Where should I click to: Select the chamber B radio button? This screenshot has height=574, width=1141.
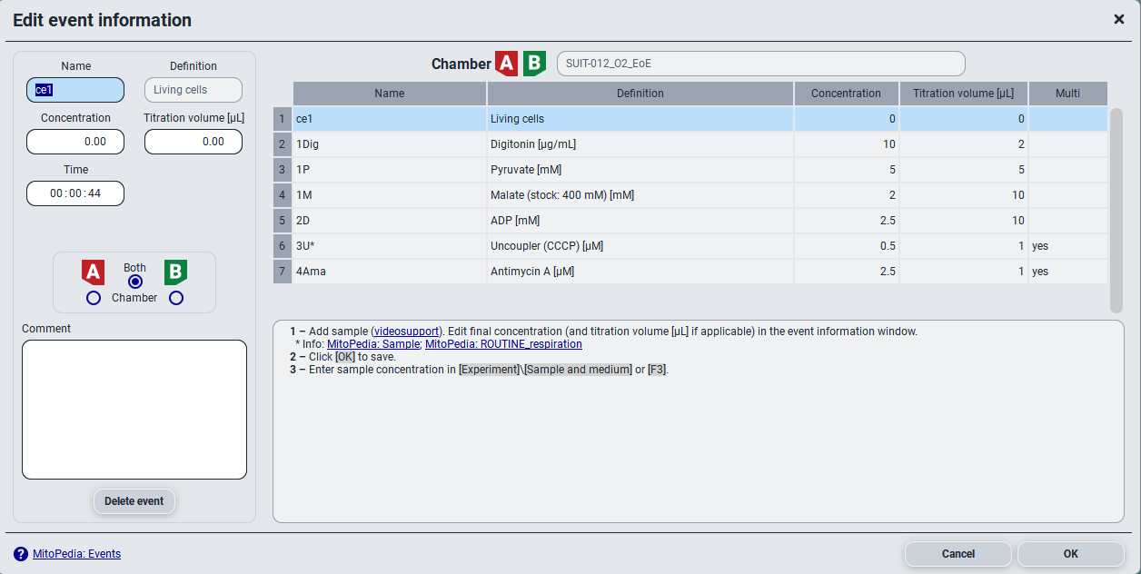click(x=176, y=298)
